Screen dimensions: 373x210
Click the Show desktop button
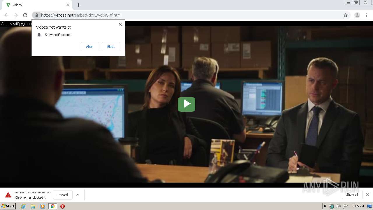(x=370, y=206)
